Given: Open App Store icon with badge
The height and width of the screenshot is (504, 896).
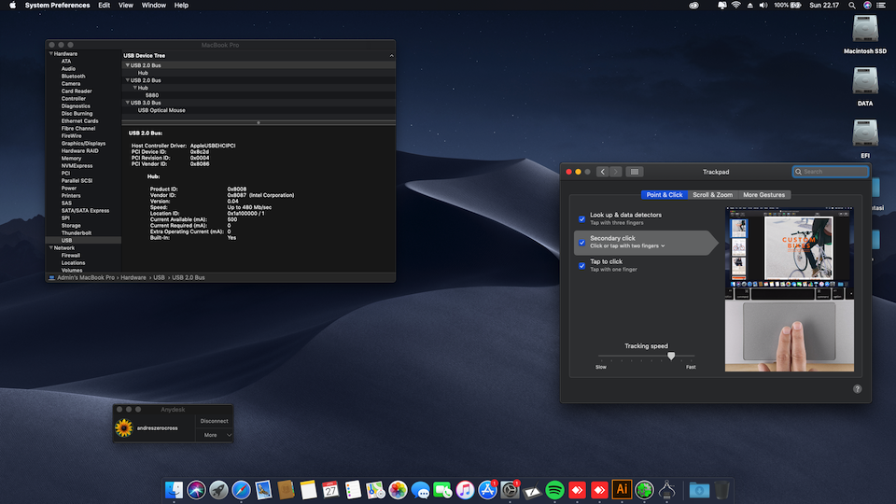Looking at the screenshot, I should [487, 490].
